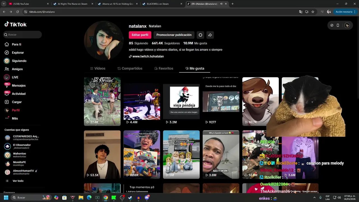Click the Chrome back arrow
The width and height of the screenshot is (359, 202).
(x=4, y=12)
